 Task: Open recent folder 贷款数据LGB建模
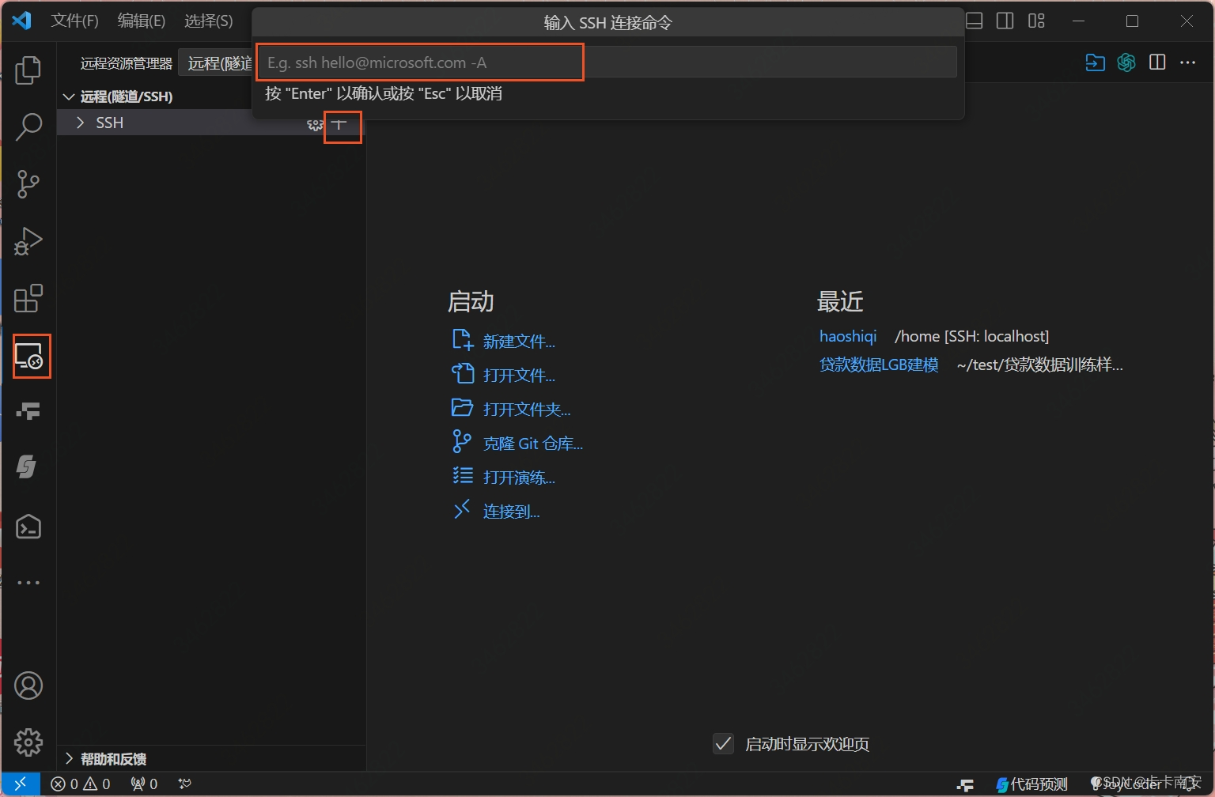pyautogui.click(x=879, y=365)
